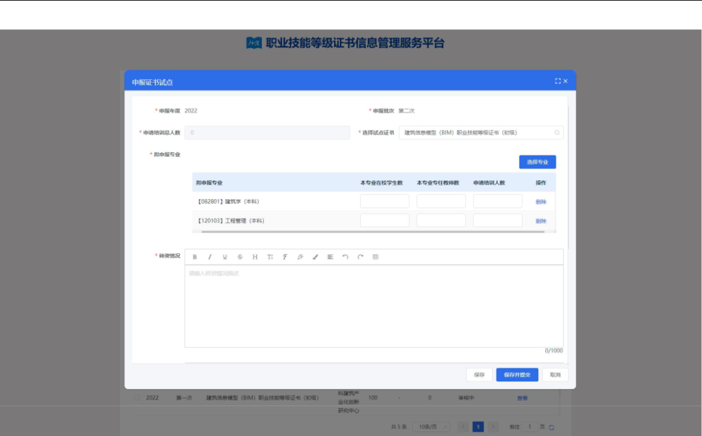Toggle bold formatting in the editor
Viewport: 702px width, 436px height.
point(195,257)
